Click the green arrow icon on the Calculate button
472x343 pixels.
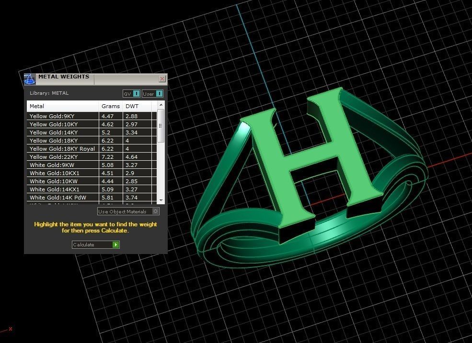tap(115, 244)
